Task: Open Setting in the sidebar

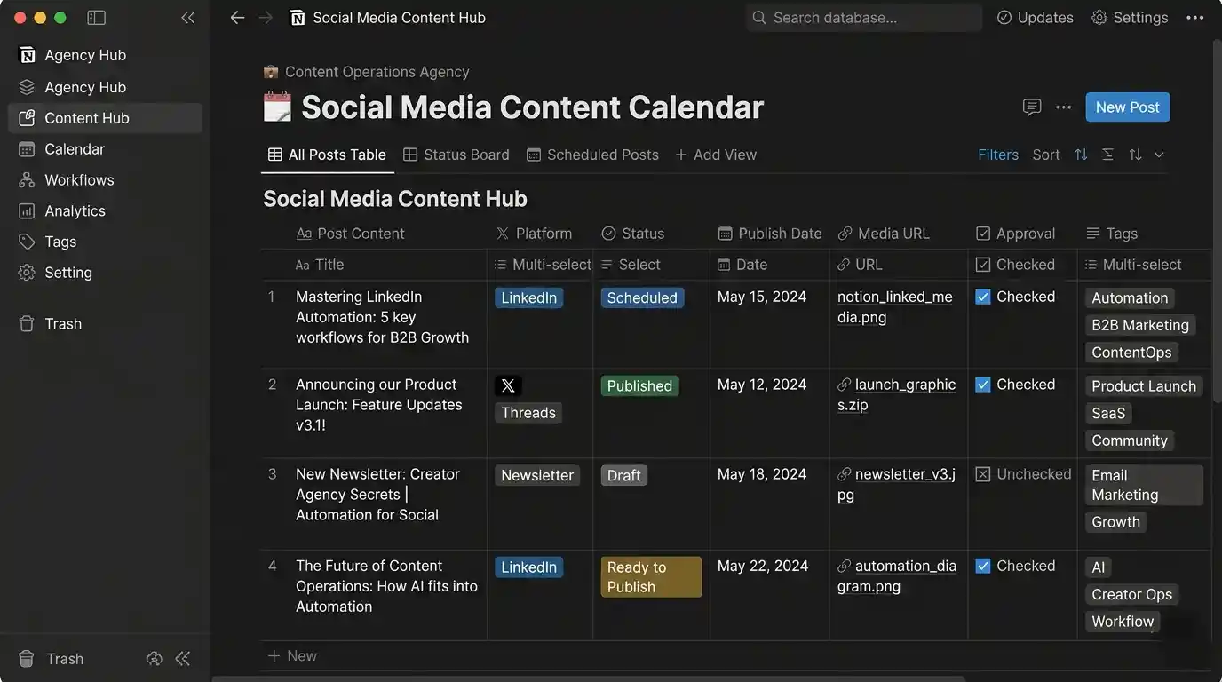Action: 106,273
